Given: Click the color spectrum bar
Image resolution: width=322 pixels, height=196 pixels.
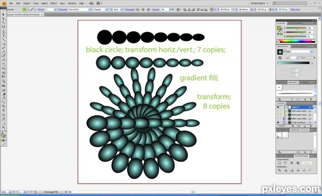Looking at the screenshot, I should tap(297, 41).
